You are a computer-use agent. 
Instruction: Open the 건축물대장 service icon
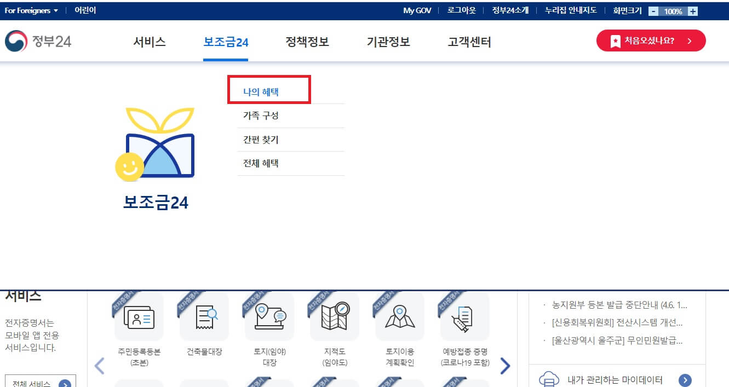pyautogui.click(x=204, y=316)
